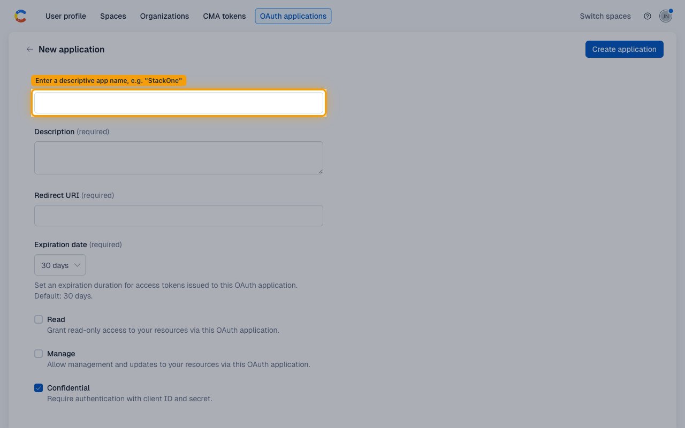The image size is (685, 428).
Task: Click the Contentful logo icon
Action: (20, 16)
